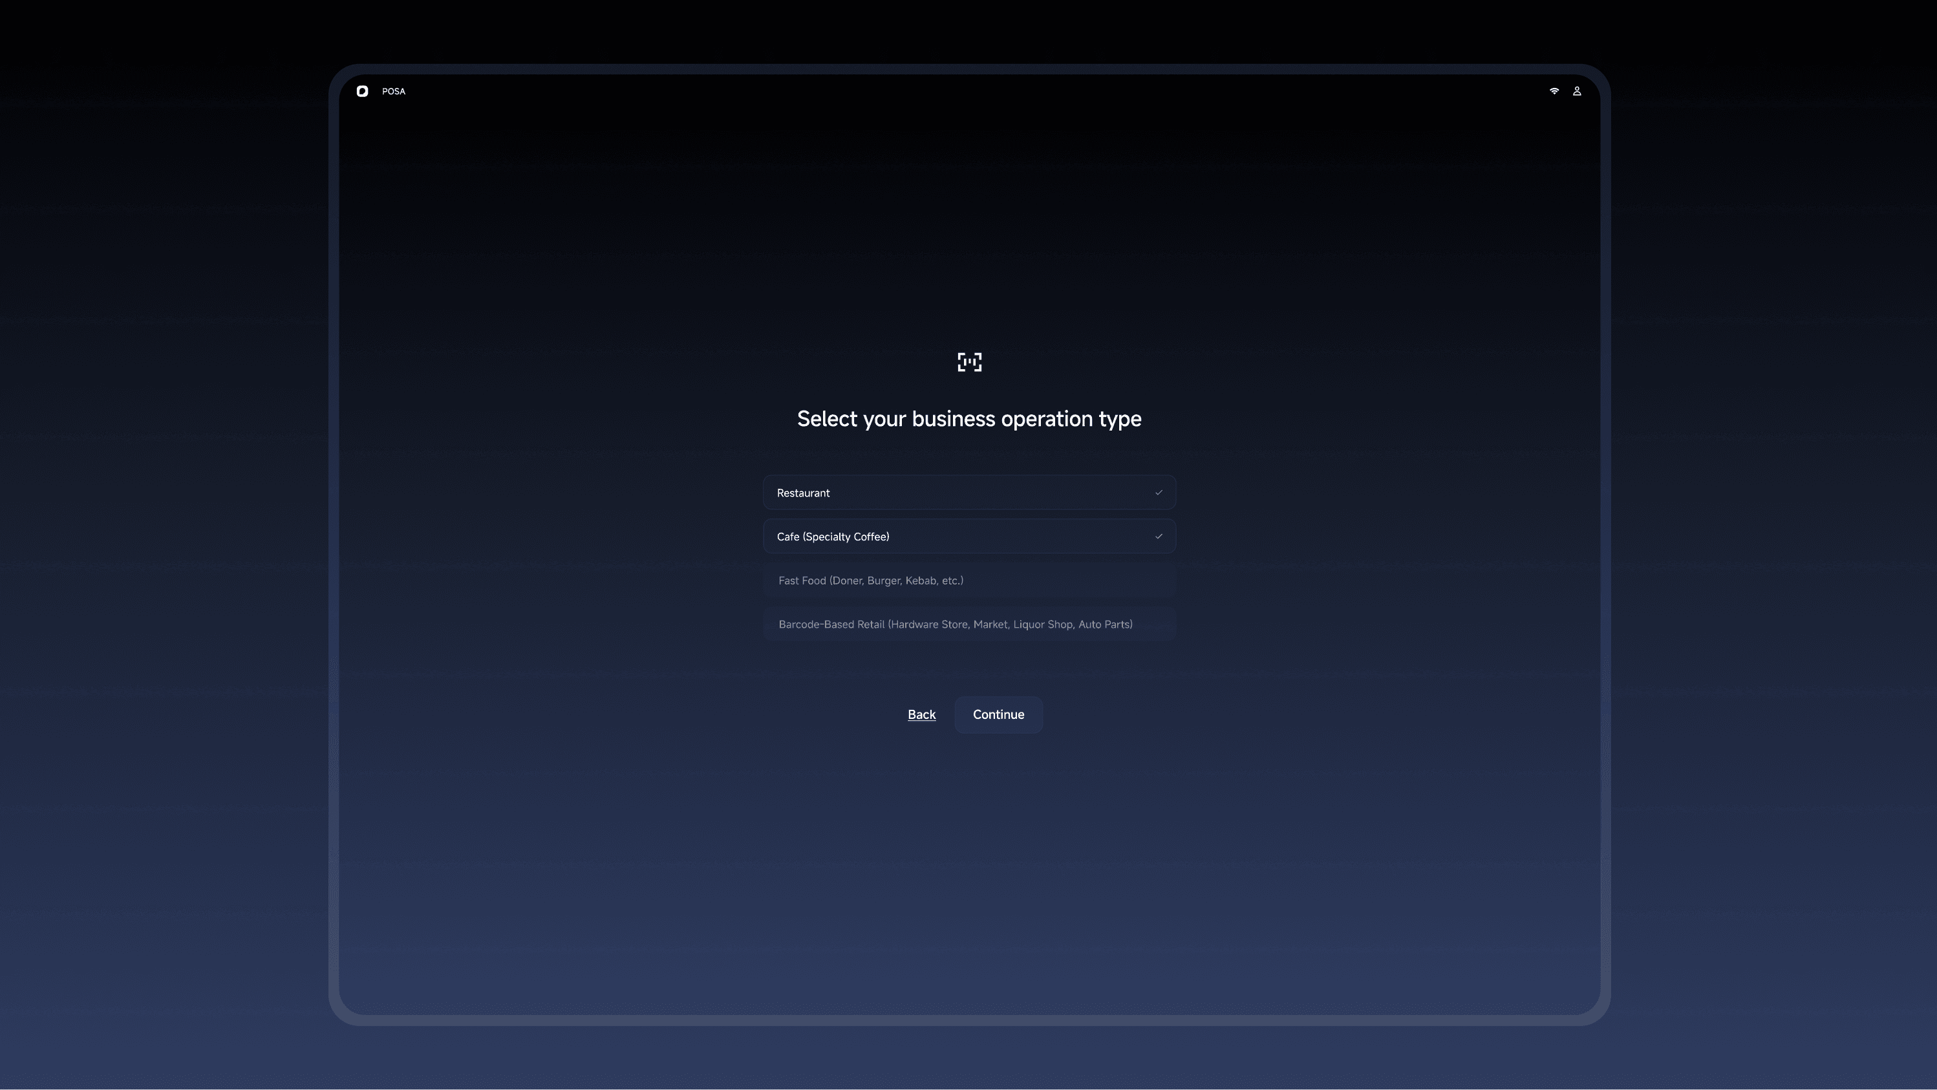This screenshot has height=1090, width=1937.
Task: Click the 'Select your business operation type' heading
Action: click(968, 419)
